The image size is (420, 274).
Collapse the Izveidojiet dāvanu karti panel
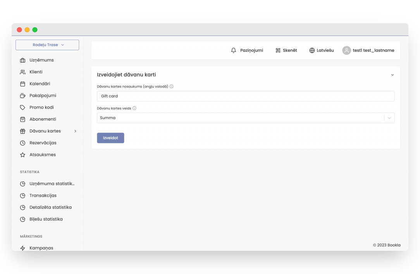[392, 75]
